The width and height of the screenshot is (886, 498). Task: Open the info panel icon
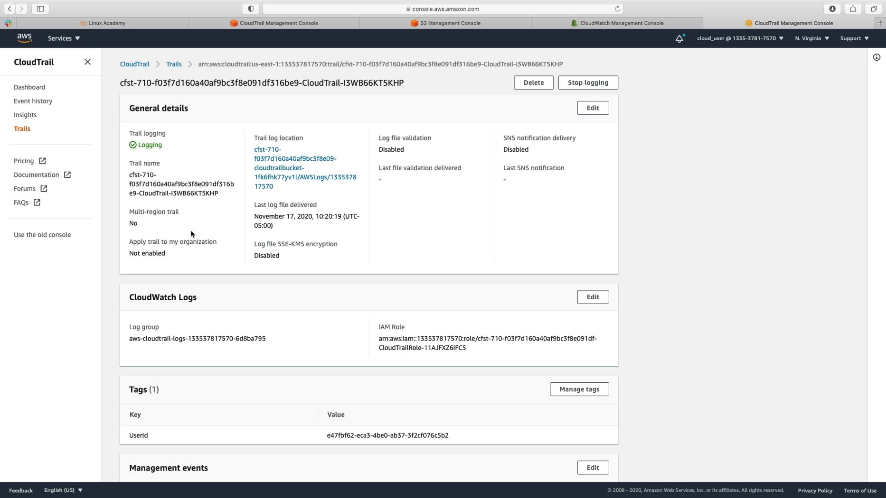click(877, 57)
